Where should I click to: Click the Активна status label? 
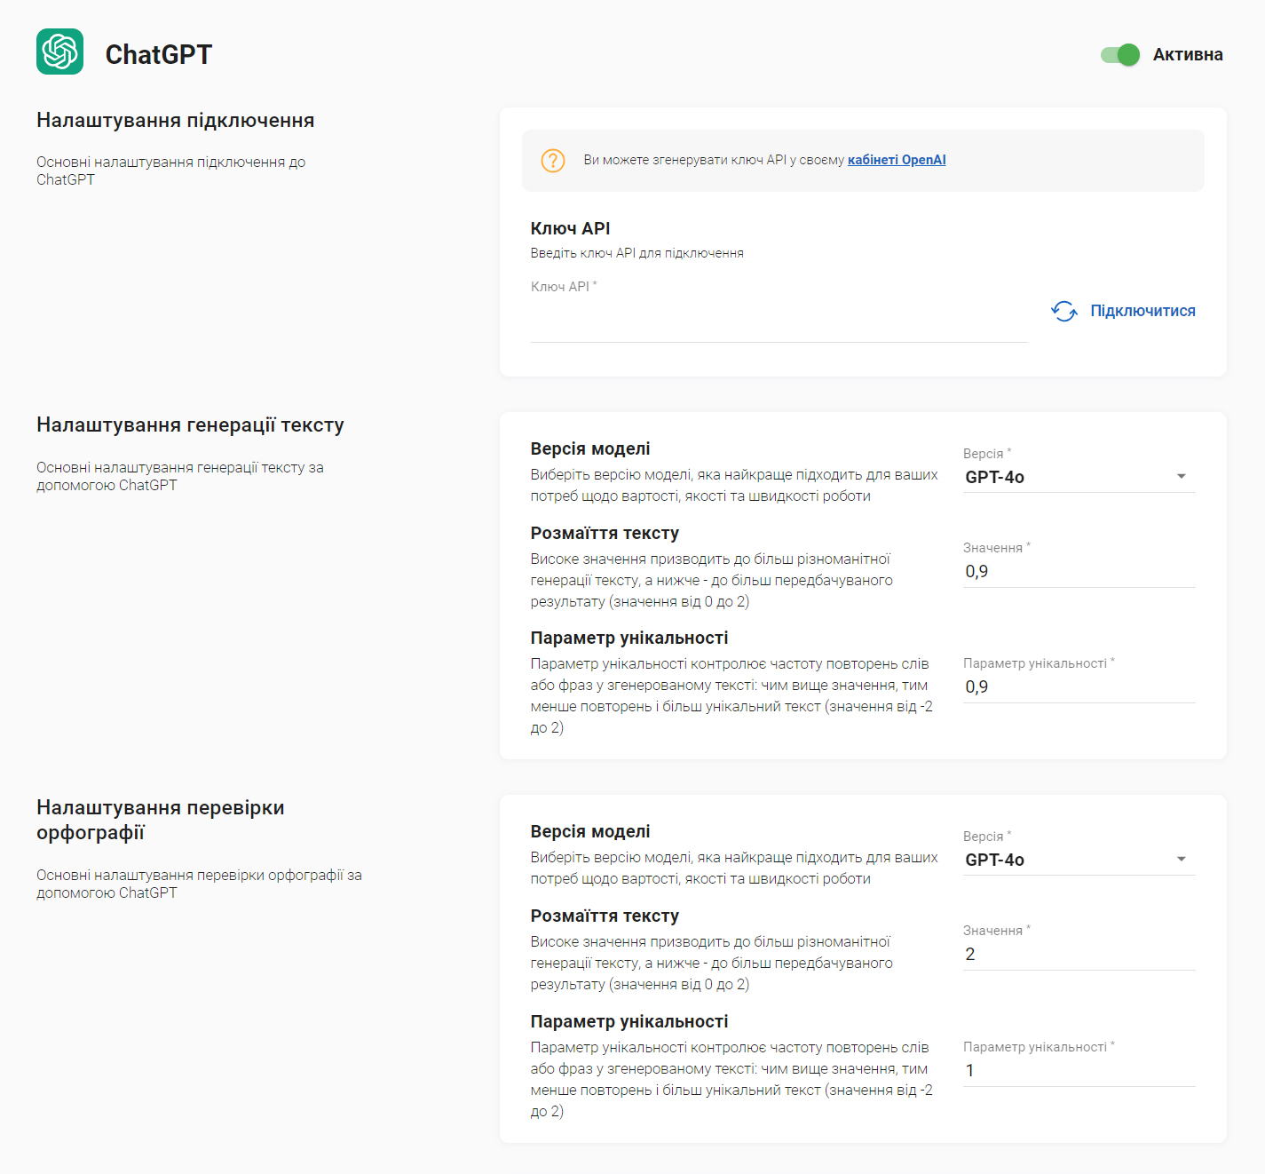[x=1188, y=55]
